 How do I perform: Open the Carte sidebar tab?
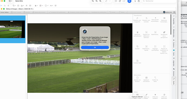pyautogui.click(x=174, y=53)
